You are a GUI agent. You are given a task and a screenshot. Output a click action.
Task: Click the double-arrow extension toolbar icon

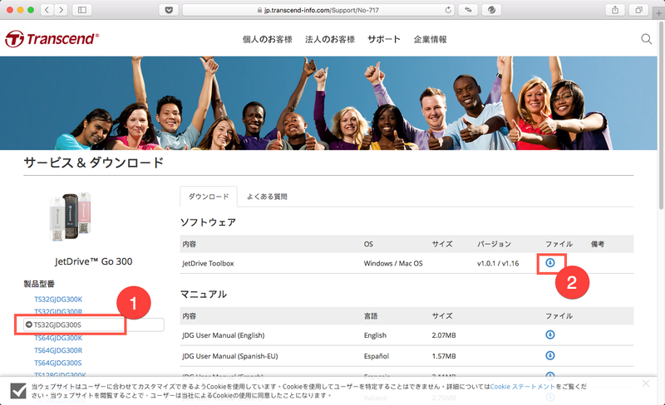pyautogui.click(x=468, y=10)
